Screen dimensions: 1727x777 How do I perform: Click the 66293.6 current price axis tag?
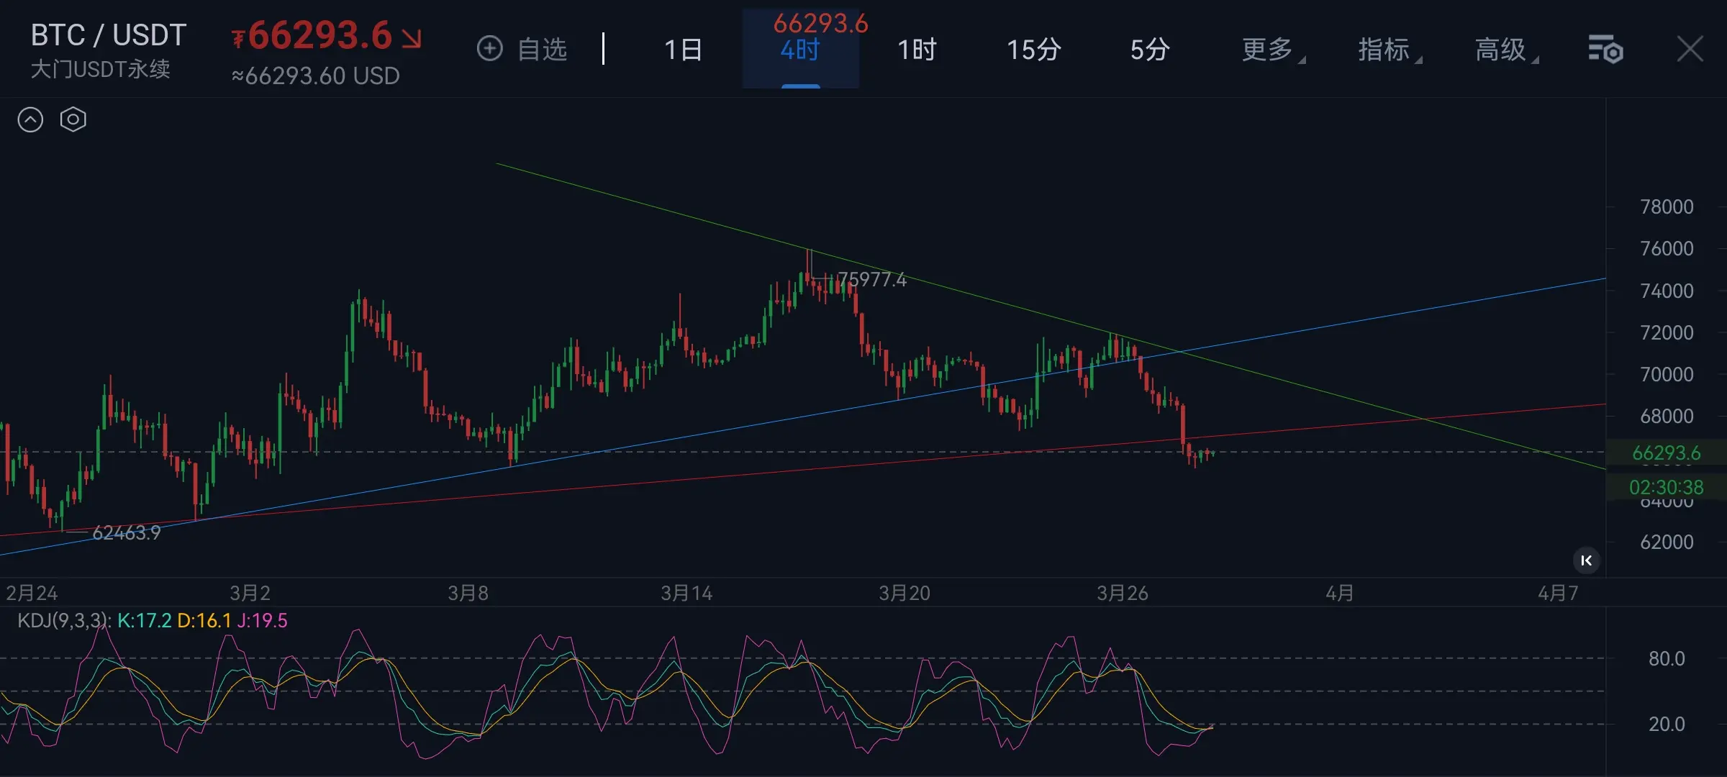(x=1665, y=453)
